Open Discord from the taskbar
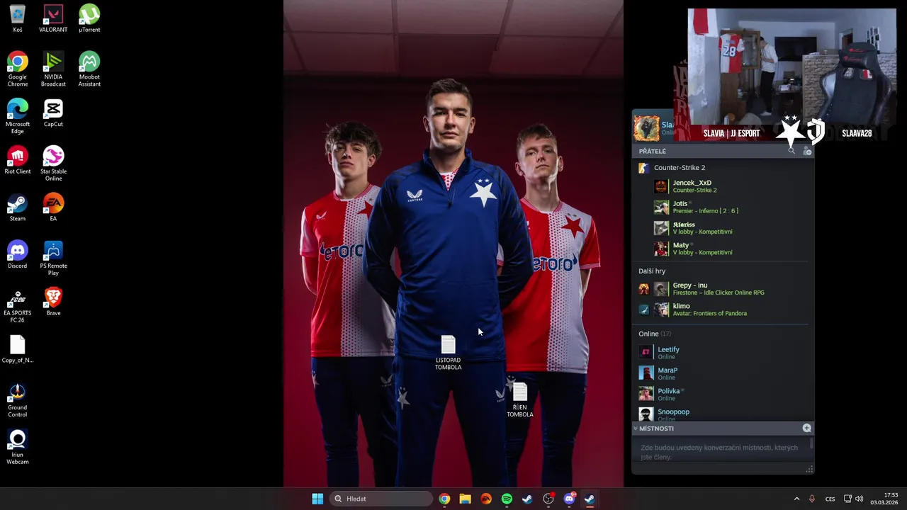This screenshot has height=510, width=907. (569, 499)
